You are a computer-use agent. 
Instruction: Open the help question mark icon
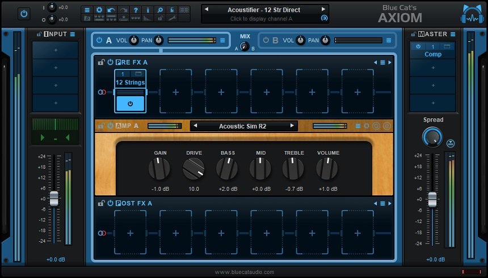[x=136, y=10]
